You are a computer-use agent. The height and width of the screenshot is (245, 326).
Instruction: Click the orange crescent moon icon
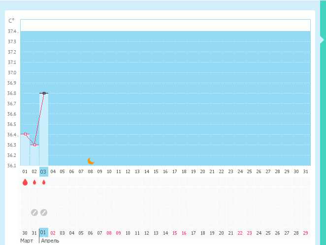[x=91, y=160]
